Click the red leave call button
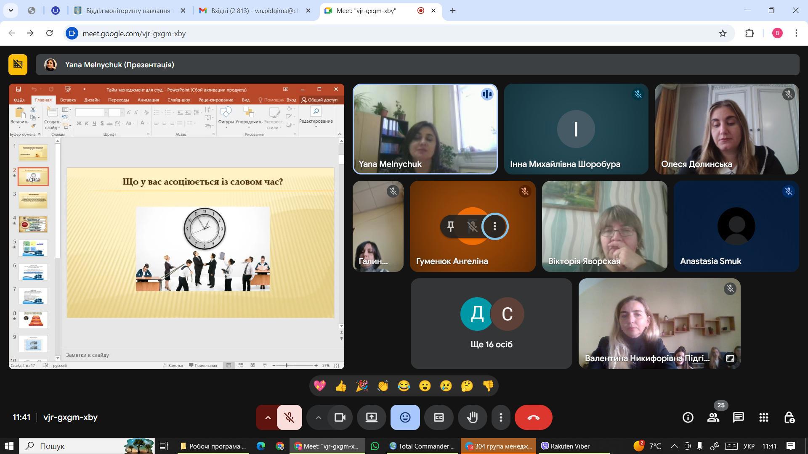Screen dimensions: 808x454 pyautogui.click(x=533, y=417)
